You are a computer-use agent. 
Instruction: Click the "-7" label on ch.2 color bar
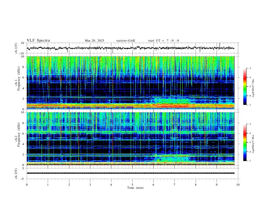tap(249, 161)
